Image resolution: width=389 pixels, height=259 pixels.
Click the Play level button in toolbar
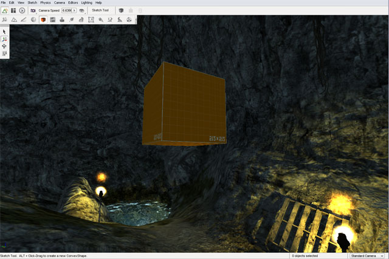pyautogui.click(x=22, y=11)
